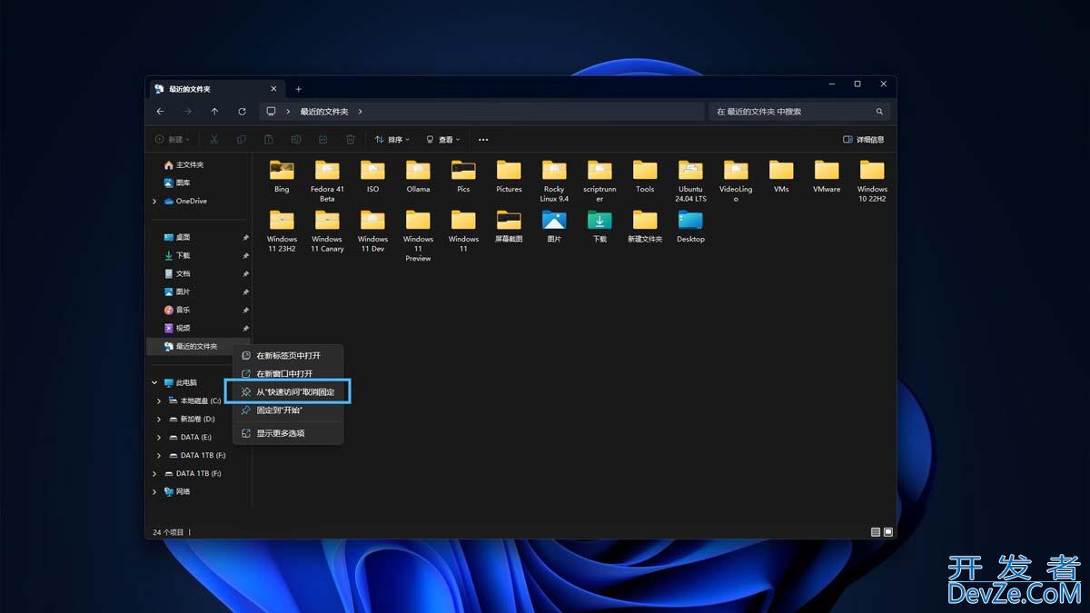Choose 固定到"开始" in context menu
This screenshot has height=613, width=1090.
[288, 410]
